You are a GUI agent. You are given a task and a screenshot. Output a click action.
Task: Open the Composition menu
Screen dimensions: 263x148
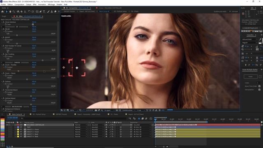19,5
